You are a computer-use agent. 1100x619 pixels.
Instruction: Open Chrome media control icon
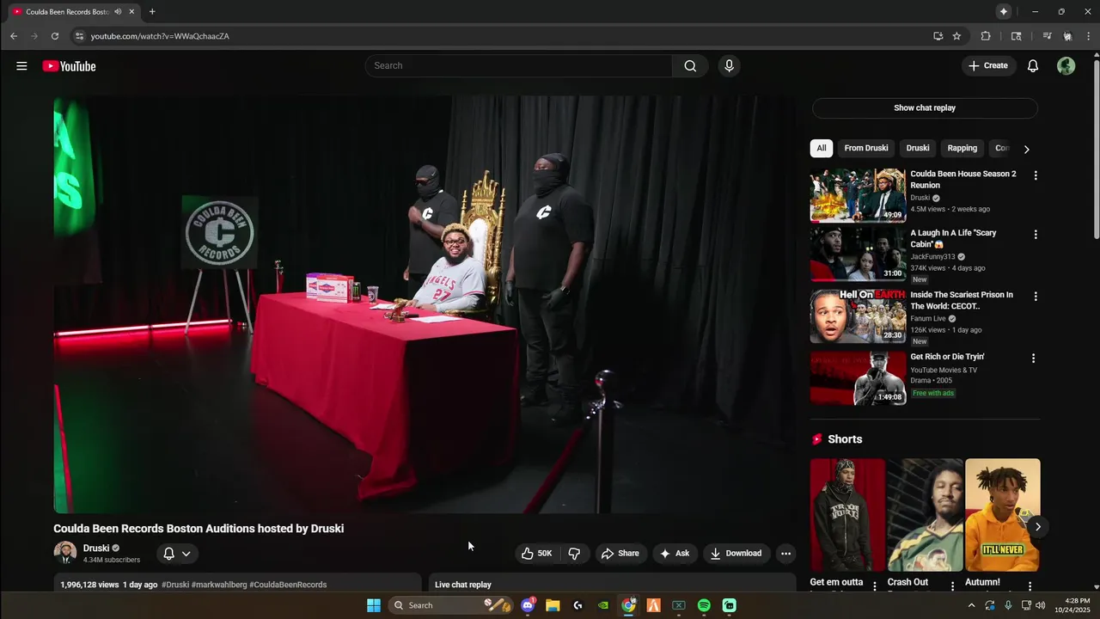pyautogui.click(x=1047, y=36)
